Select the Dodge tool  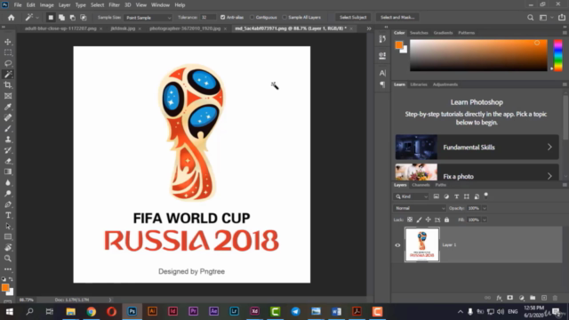8,194
